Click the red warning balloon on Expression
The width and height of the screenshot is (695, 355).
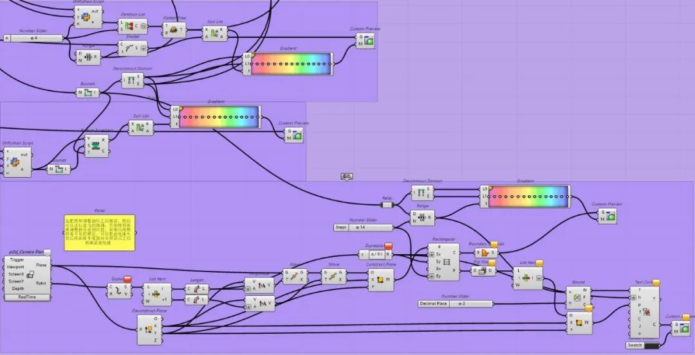click(x=389, y=247)
